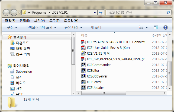The width and height of the screenshot is (174, 112).
Task: Click the Subversion library icon
Action: pos(12,71)
